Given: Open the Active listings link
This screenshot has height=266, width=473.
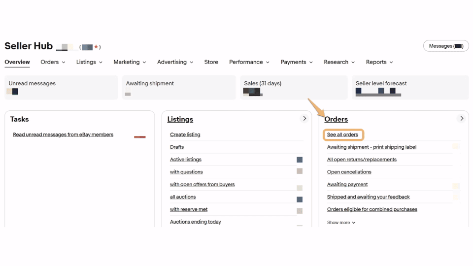Looking at the screenshot, I should [186, 160].
